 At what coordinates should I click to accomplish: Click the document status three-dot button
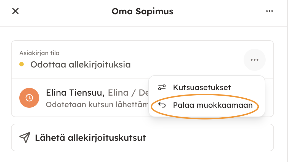[x=254, y=60]
